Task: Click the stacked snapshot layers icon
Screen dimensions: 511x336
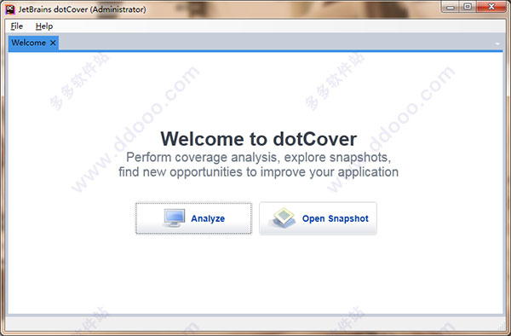Action: coord(283,218)
